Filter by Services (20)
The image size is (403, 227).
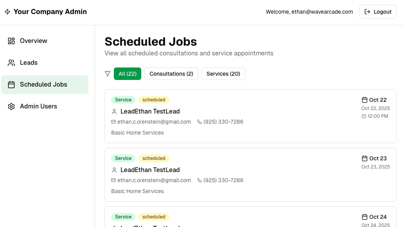[223, 73]
